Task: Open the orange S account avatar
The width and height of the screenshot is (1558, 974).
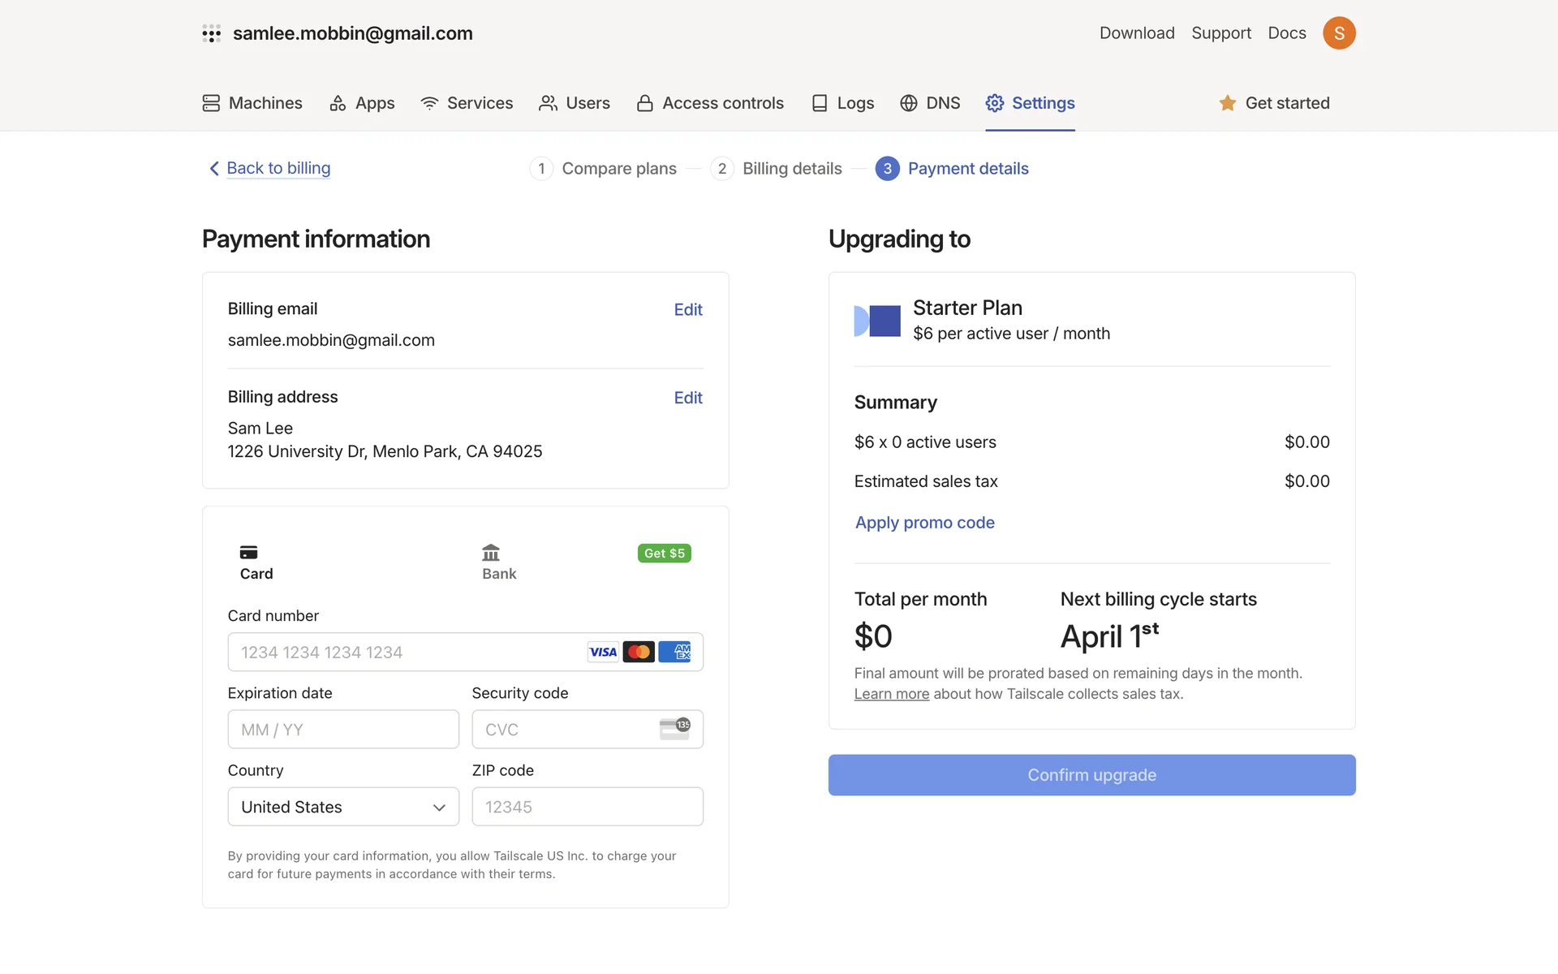Action: coord(1339,33)
